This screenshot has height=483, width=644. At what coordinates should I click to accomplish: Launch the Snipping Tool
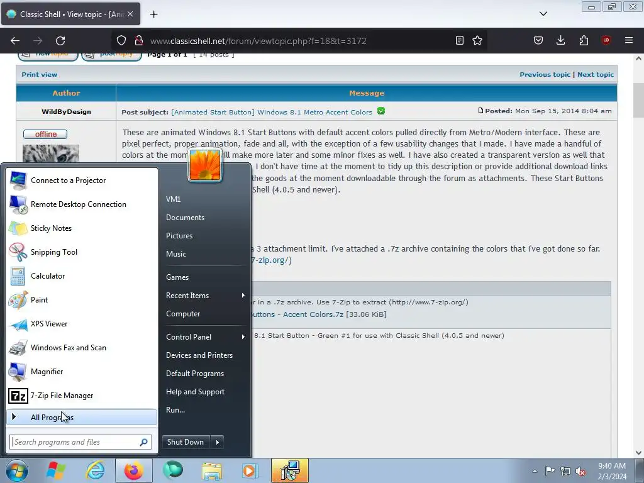click(82, 252)
